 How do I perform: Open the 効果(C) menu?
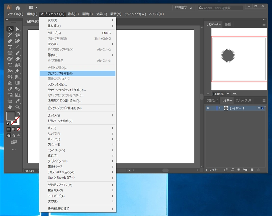click(x=101, y=14)
